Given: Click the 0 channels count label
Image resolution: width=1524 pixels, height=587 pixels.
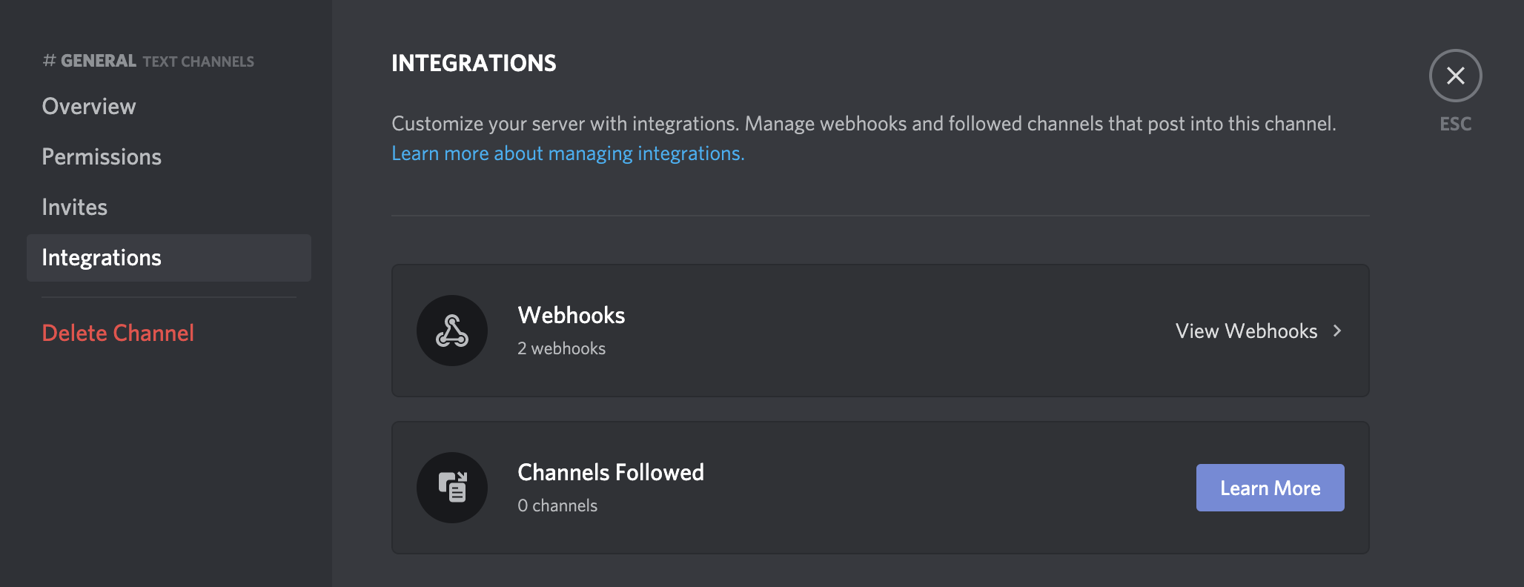Looking at the screenshot, I should 557,505.
